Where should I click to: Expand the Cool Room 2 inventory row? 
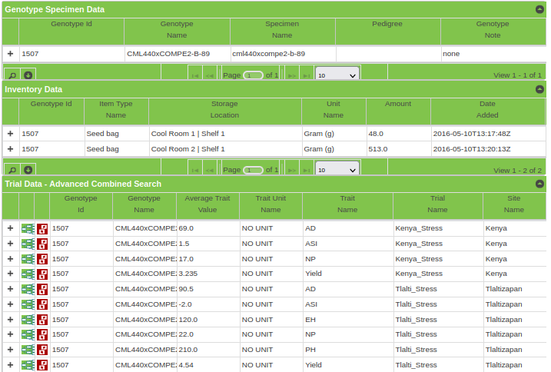click(x=11, y=149)
